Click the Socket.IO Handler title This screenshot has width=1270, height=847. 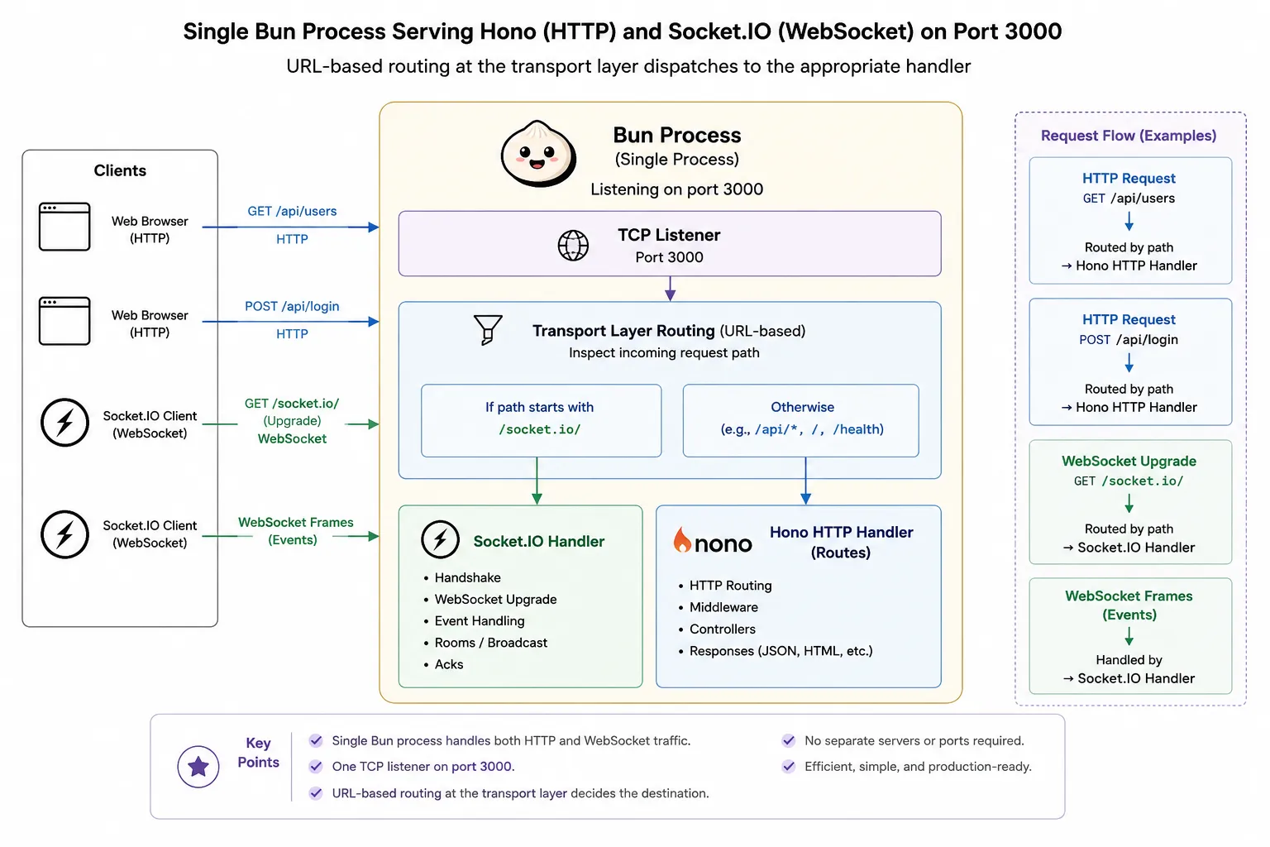point(538,541)
